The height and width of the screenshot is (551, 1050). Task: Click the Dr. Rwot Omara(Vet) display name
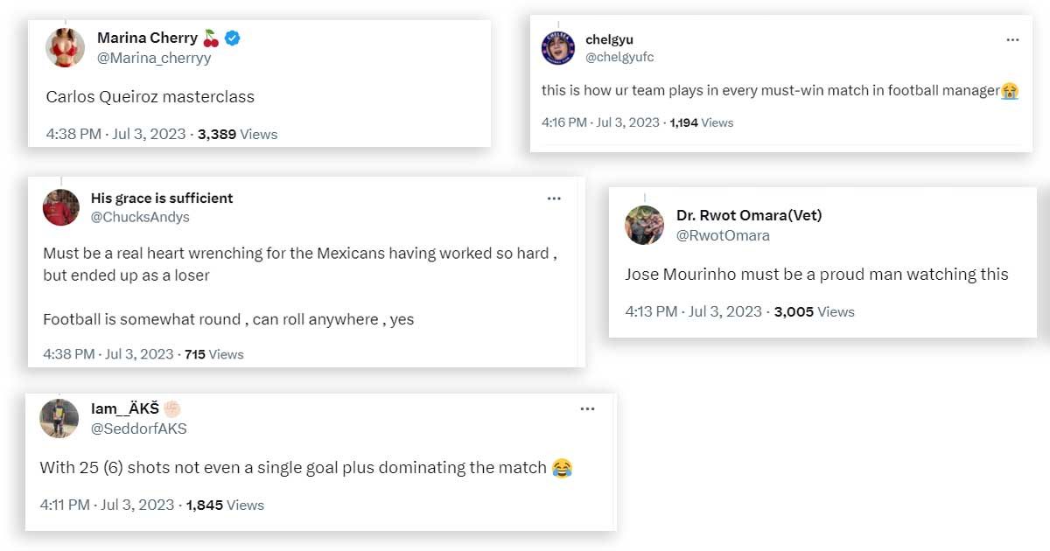tap(749, 215)
